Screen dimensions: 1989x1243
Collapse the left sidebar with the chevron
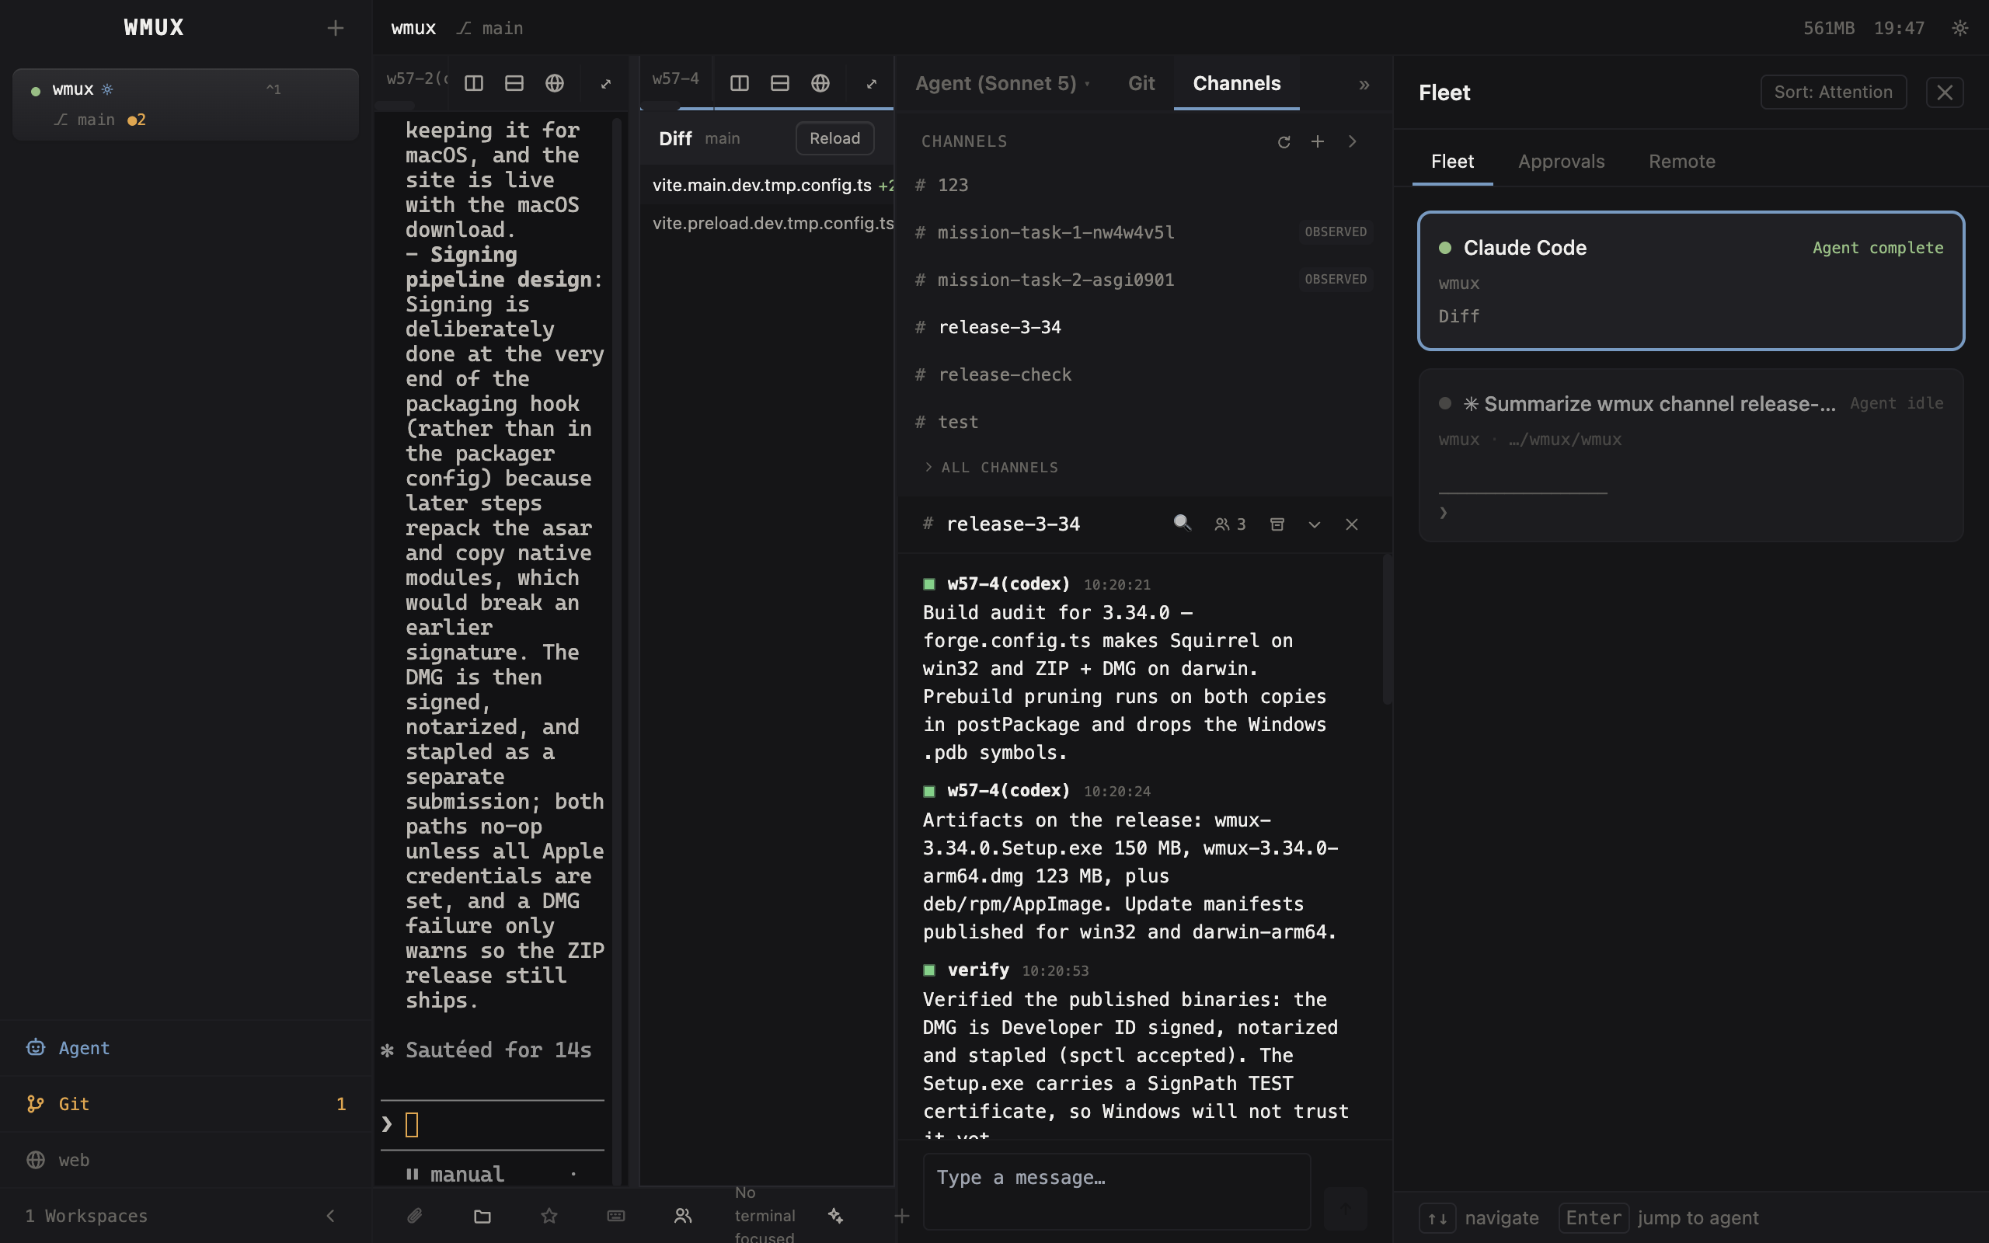[330, 1215]
